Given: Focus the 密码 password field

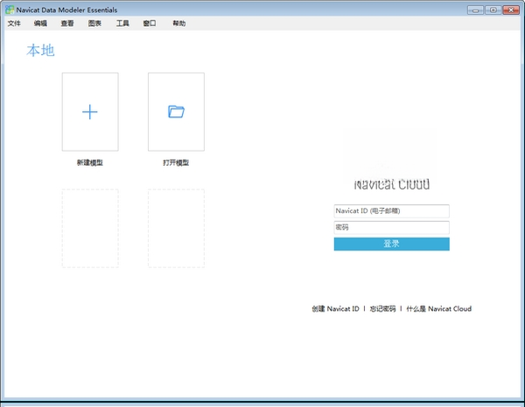Looking at the screenshot, I should click(392, 228).
